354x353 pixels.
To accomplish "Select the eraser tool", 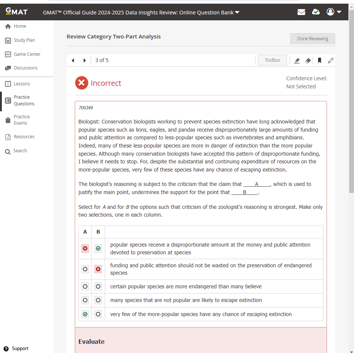I will (x=308, y=61).
